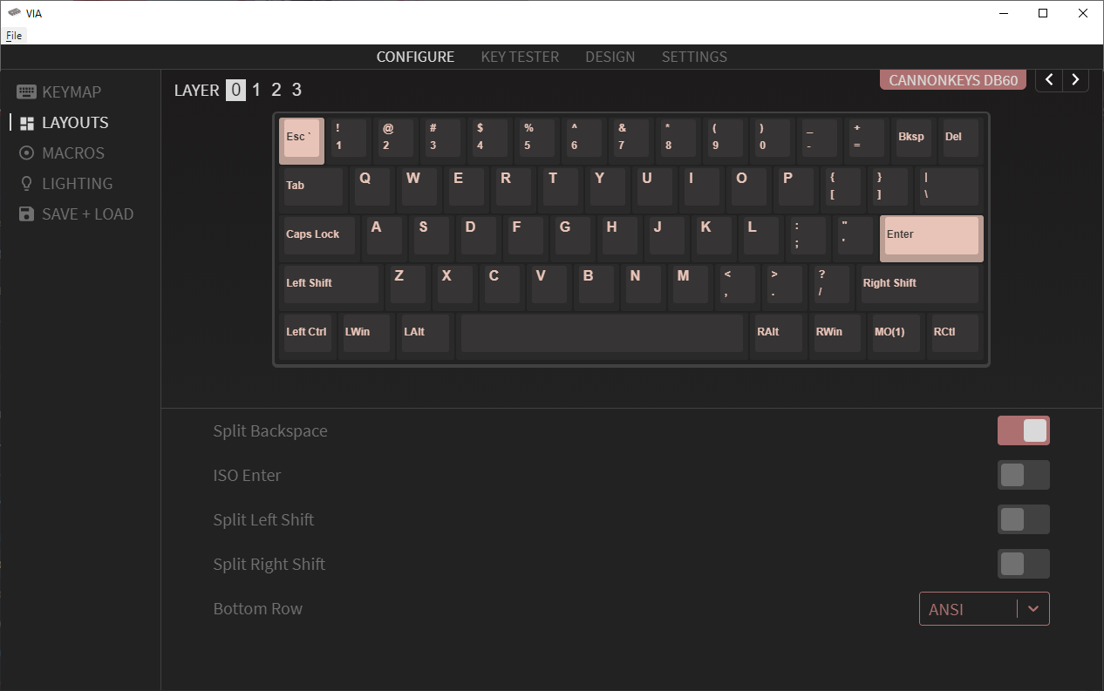
Task: Select the Enter key on keyboard
Action: tap(930, 237)
